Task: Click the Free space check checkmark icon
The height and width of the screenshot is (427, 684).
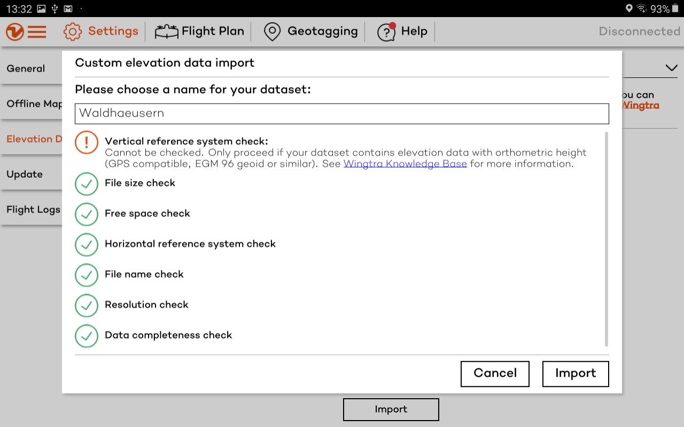Action: click(87, 214)
